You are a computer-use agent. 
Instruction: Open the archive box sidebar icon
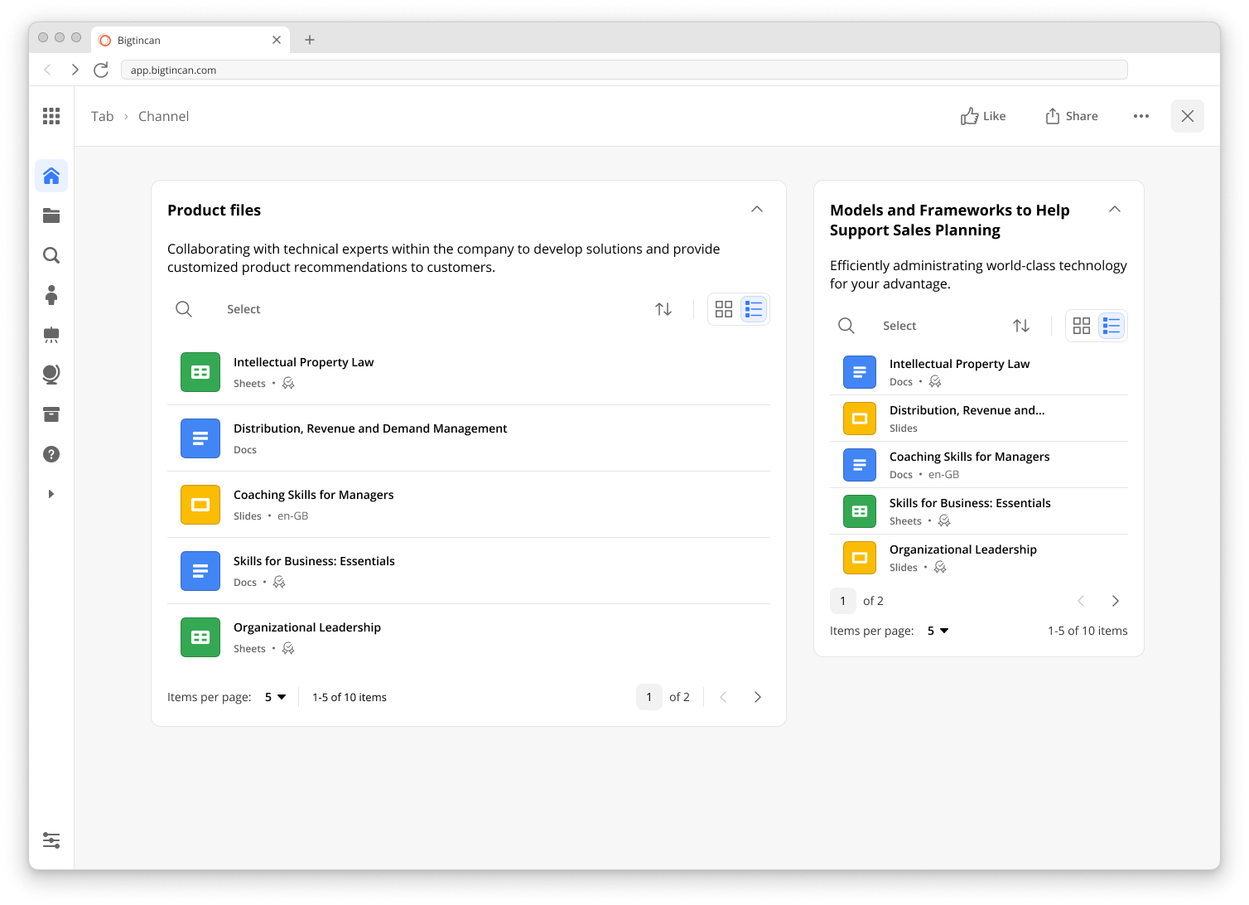pyautogui.click(x=51, y=414)
